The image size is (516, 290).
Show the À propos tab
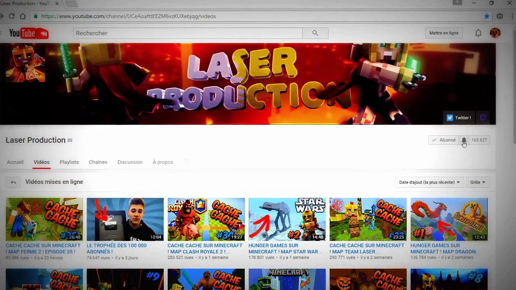click(x=163, y=162)
